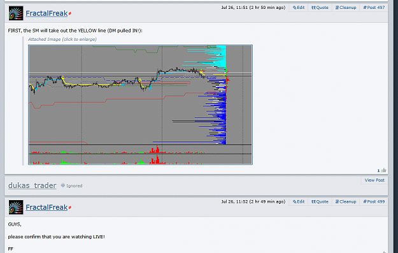This screenshot has width=398, height=253.
Task: Click 'Attached Image (click to enlarge)' caption
Action: (x=62, y=39)
